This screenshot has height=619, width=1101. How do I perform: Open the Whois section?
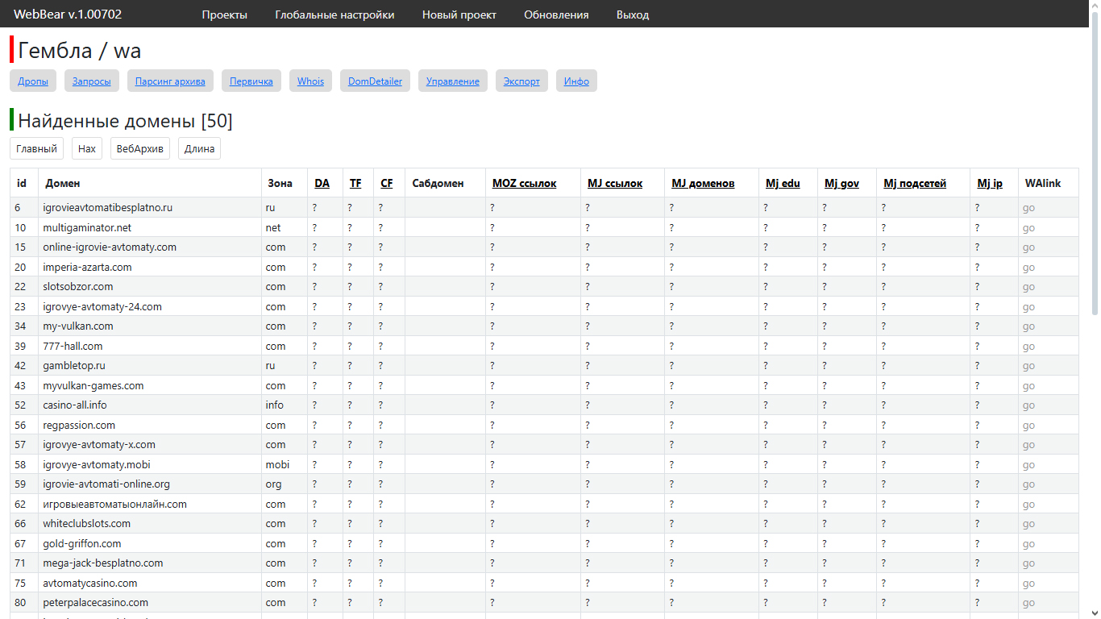[x=310, y=81]
